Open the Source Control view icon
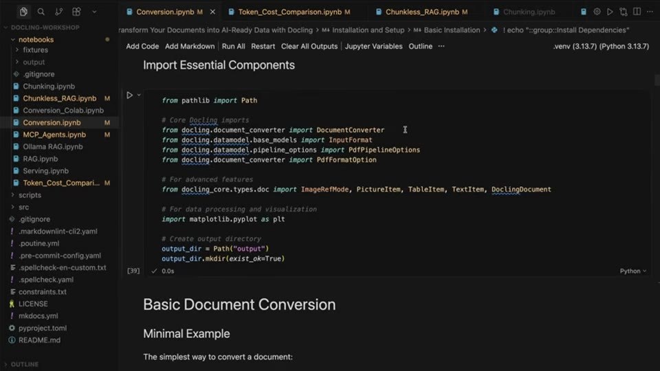 pyautogui.click(x=59, y=12)
